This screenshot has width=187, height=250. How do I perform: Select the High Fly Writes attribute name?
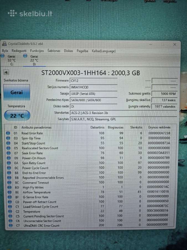(x=33, y=187)
